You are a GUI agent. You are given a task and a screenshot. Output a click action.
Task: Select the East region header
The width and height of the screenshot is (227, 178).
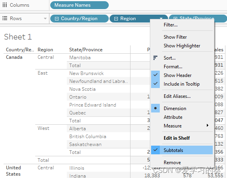[43, 73]
